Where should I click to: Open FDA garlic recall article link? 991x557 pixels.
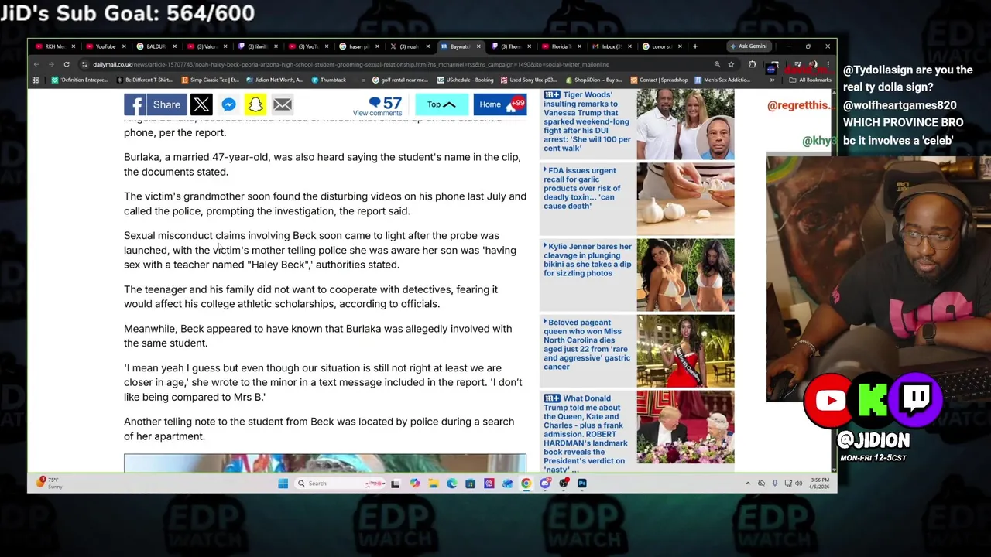tap(582, 188)
